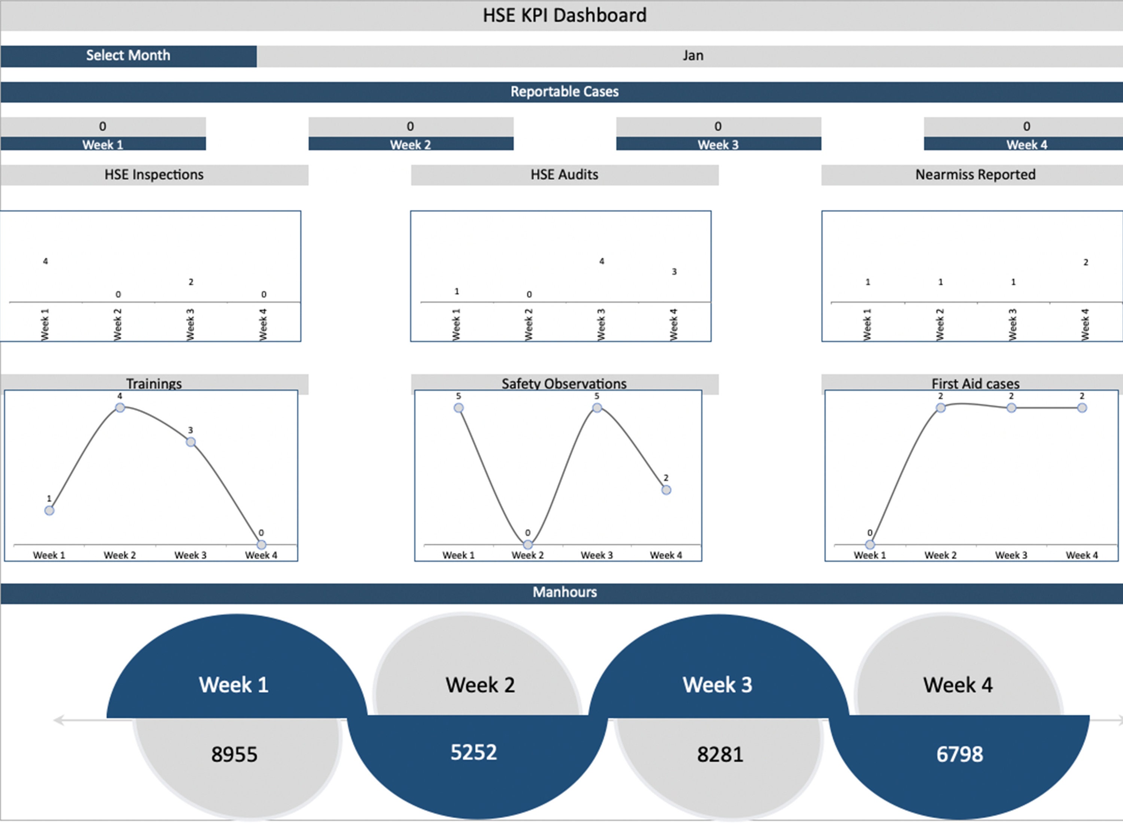Select the Week 4 manhours circle shape
This screenshot has height=823, width=1123.
959,685
